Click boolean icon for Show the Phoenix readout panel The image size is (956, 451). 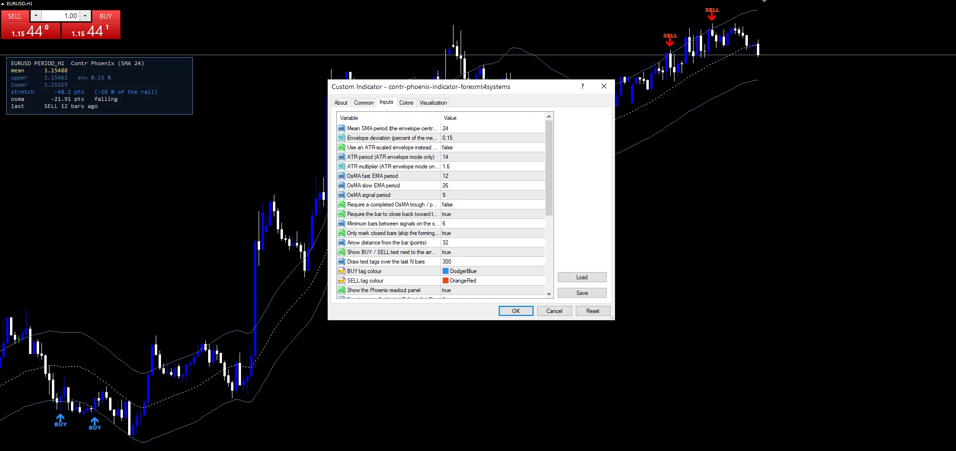[x=341, y=290]
